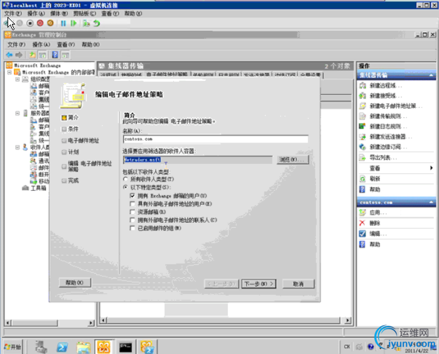Expand the View submenu arrow in actions

pos(431,168)
